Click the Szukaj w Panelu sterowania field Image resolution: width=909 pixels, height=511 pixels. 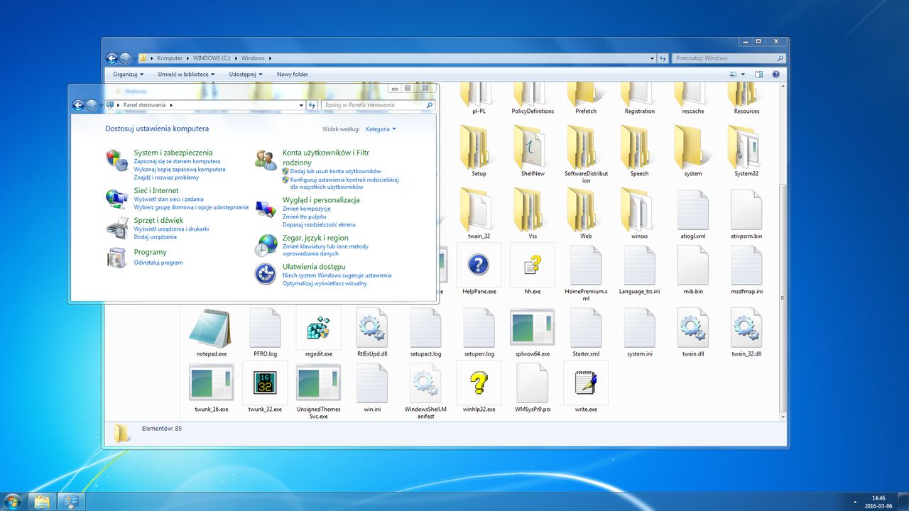click(x=377, y=105)
